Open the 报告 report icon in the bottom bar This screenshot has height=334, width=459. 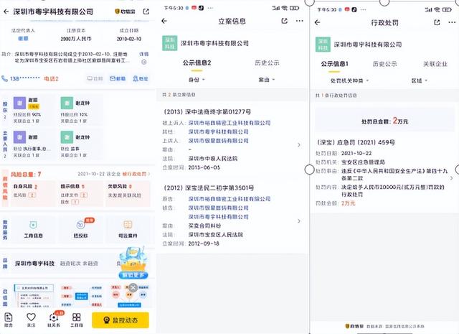[x=9, y=320]
